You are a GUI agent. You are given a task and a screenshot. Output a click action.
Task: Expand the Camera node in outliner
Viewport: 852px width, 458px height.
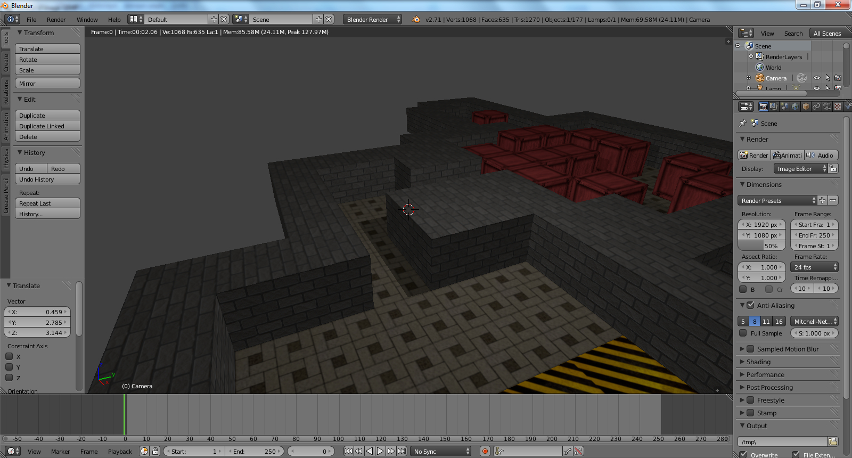748,78
